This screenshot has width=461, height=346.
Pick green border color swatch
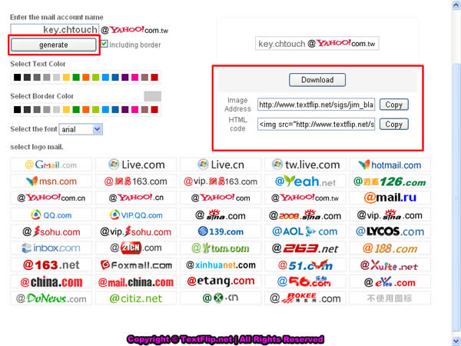pos(76,110)
